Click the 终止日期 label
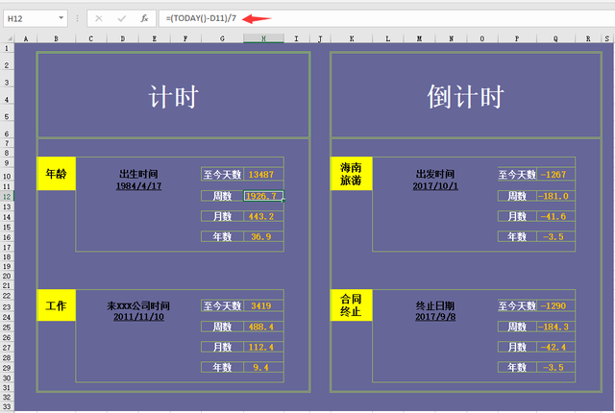The height and width of the screenshot is (413, 615). click(x=435, y=305)
